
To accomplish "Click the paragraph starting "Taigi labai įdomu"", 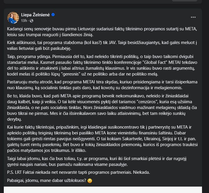I will click(97, 162).
